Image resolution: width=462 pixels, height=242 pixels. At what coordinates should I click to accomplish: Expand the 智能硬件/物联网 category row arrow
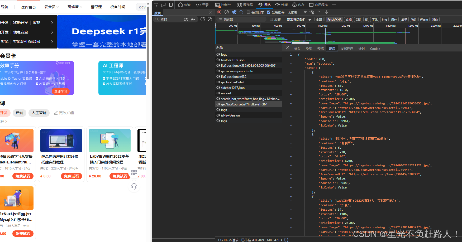click(x=52, y=42)
